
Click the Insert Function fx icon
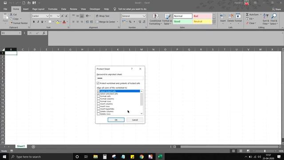(x=44, y=33)
